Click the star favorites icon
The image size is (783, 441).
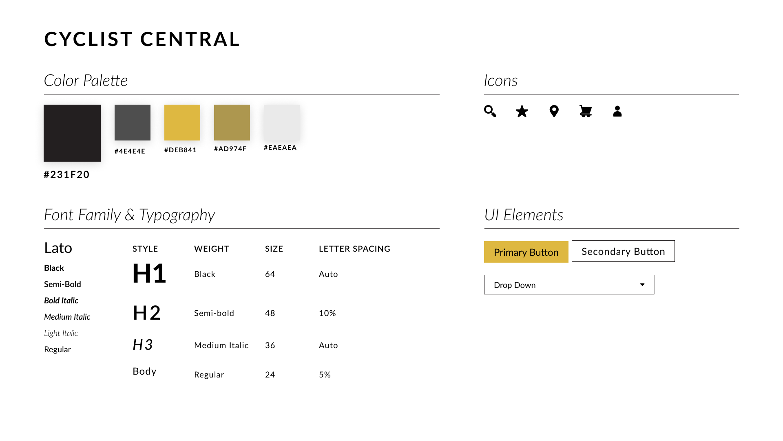tap(522, 111)
